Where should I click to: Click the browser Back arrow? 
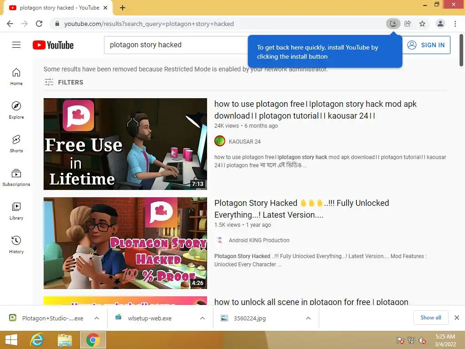10,24
